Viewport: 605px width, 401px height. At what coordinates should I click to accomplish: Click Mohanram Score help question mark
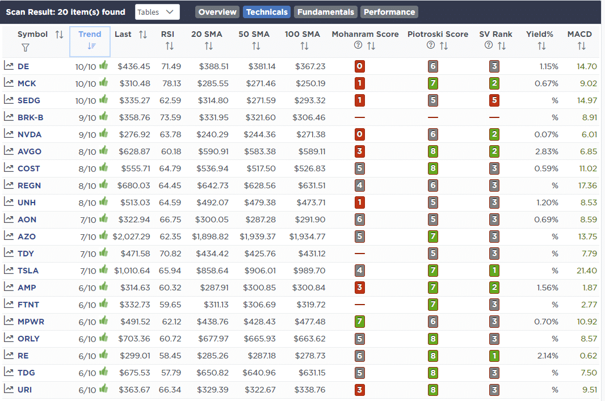(x=359, y=46)
